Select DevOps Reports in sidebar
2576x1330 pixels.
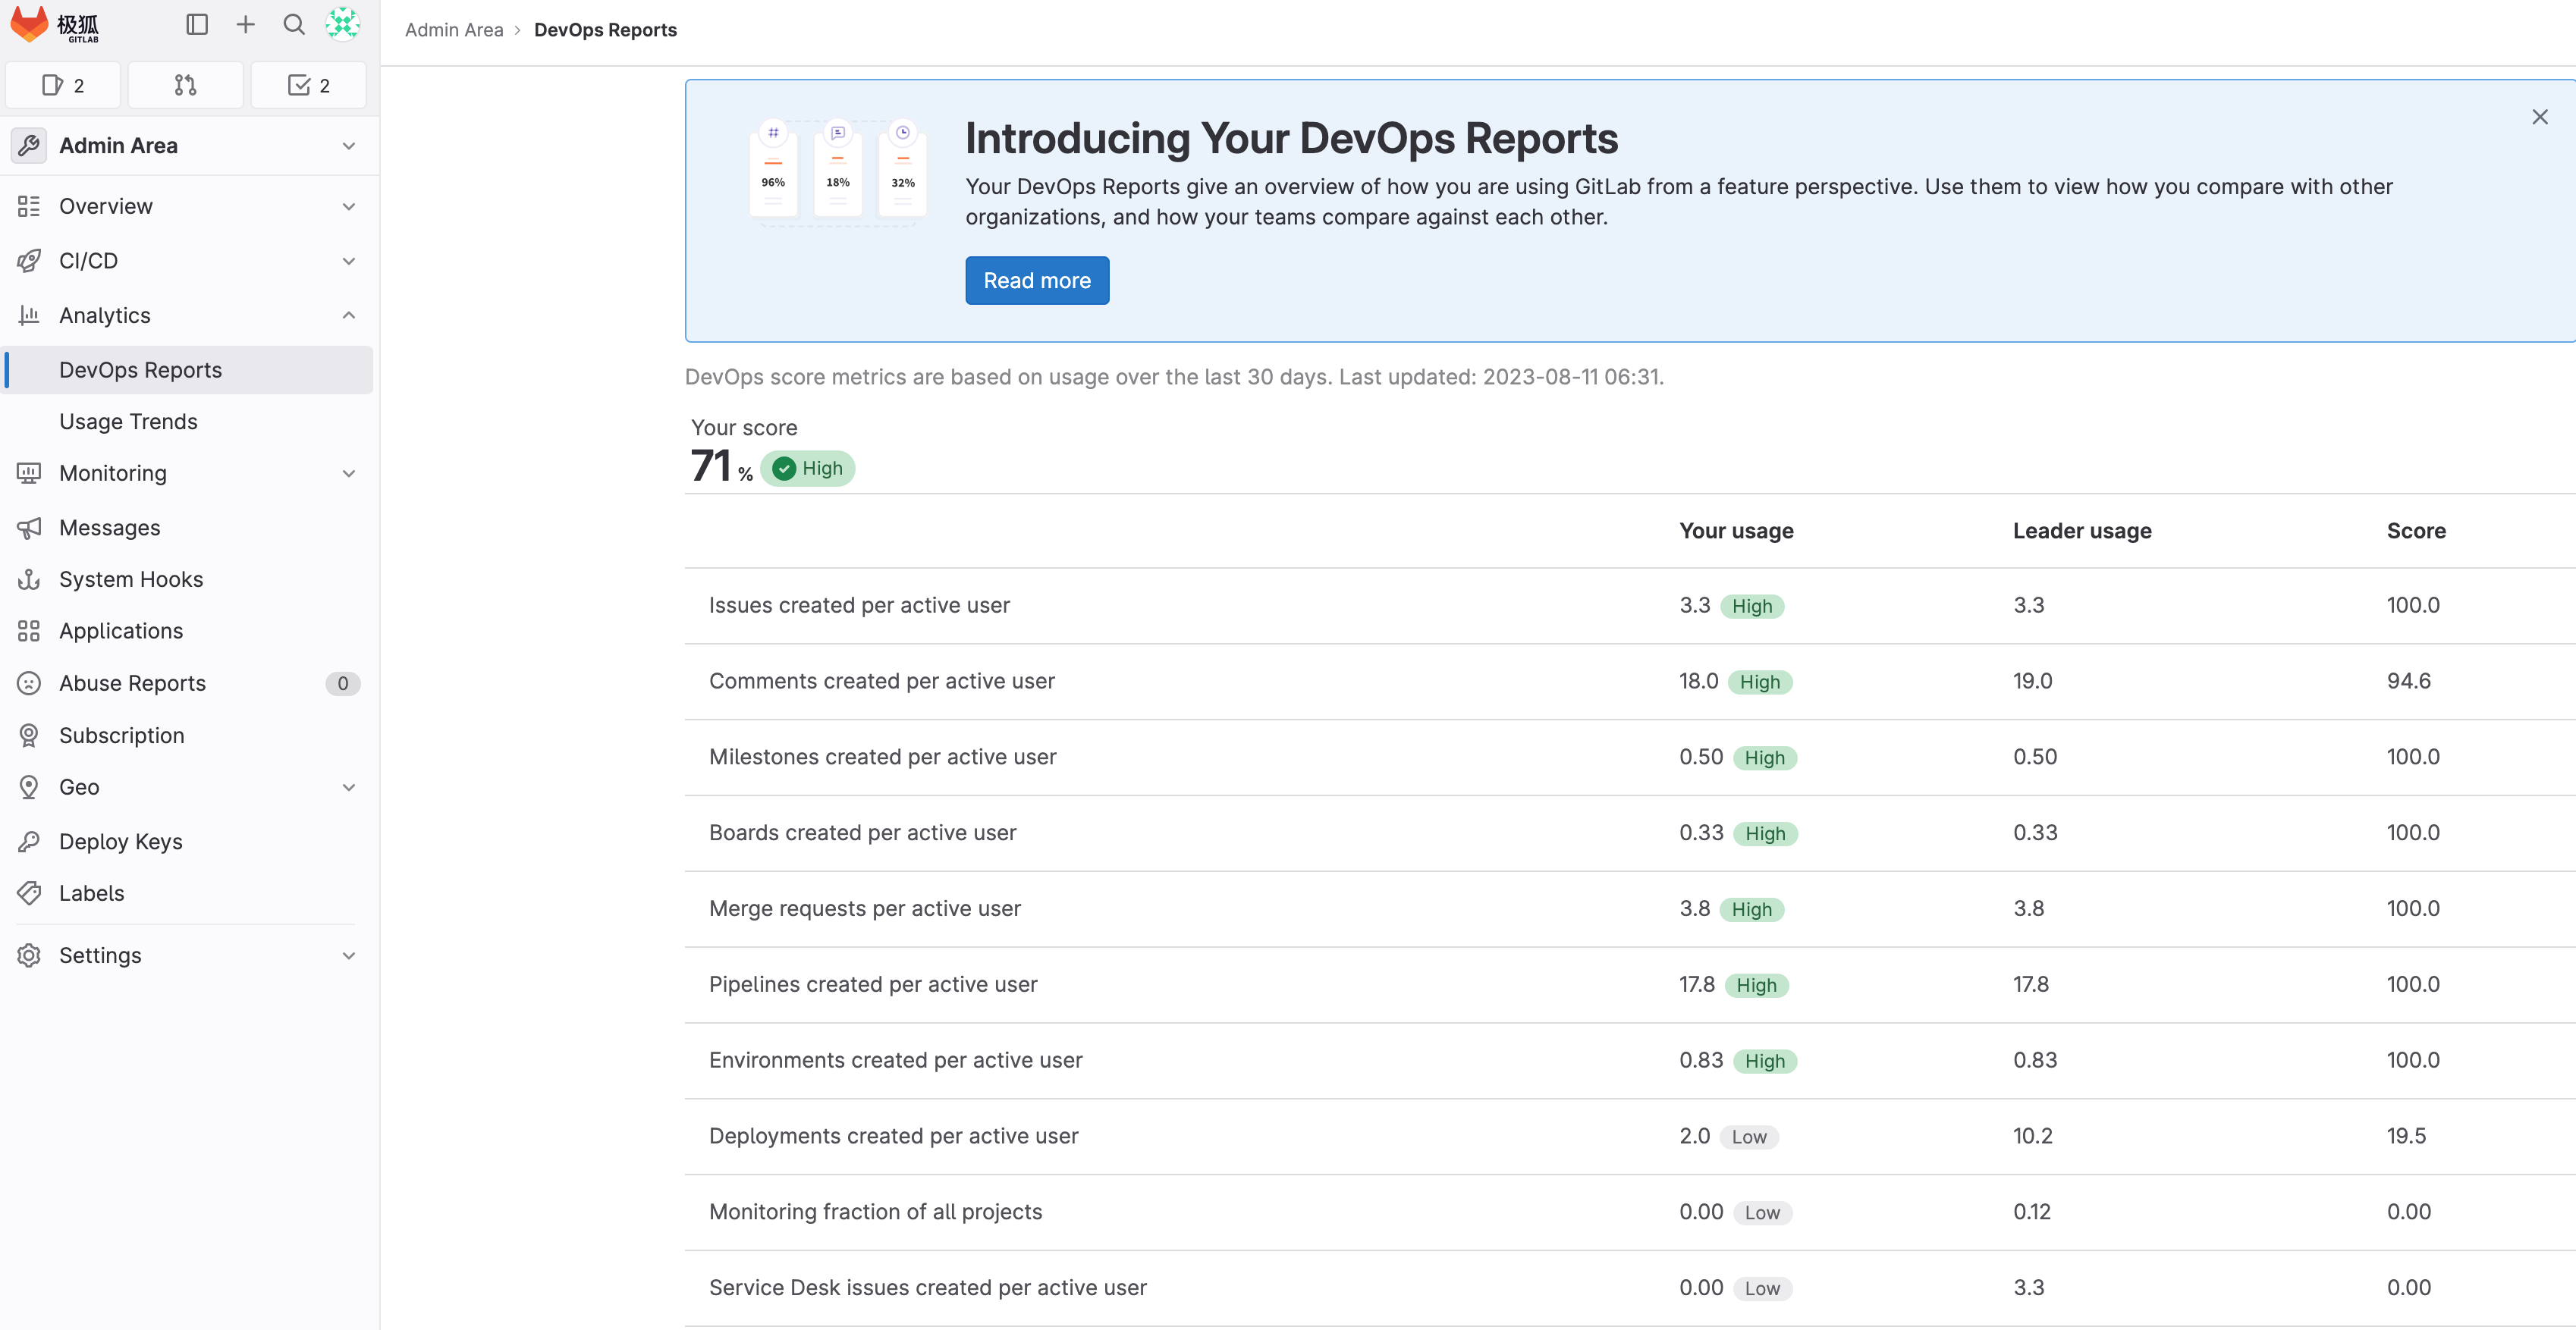click(140, 370)
